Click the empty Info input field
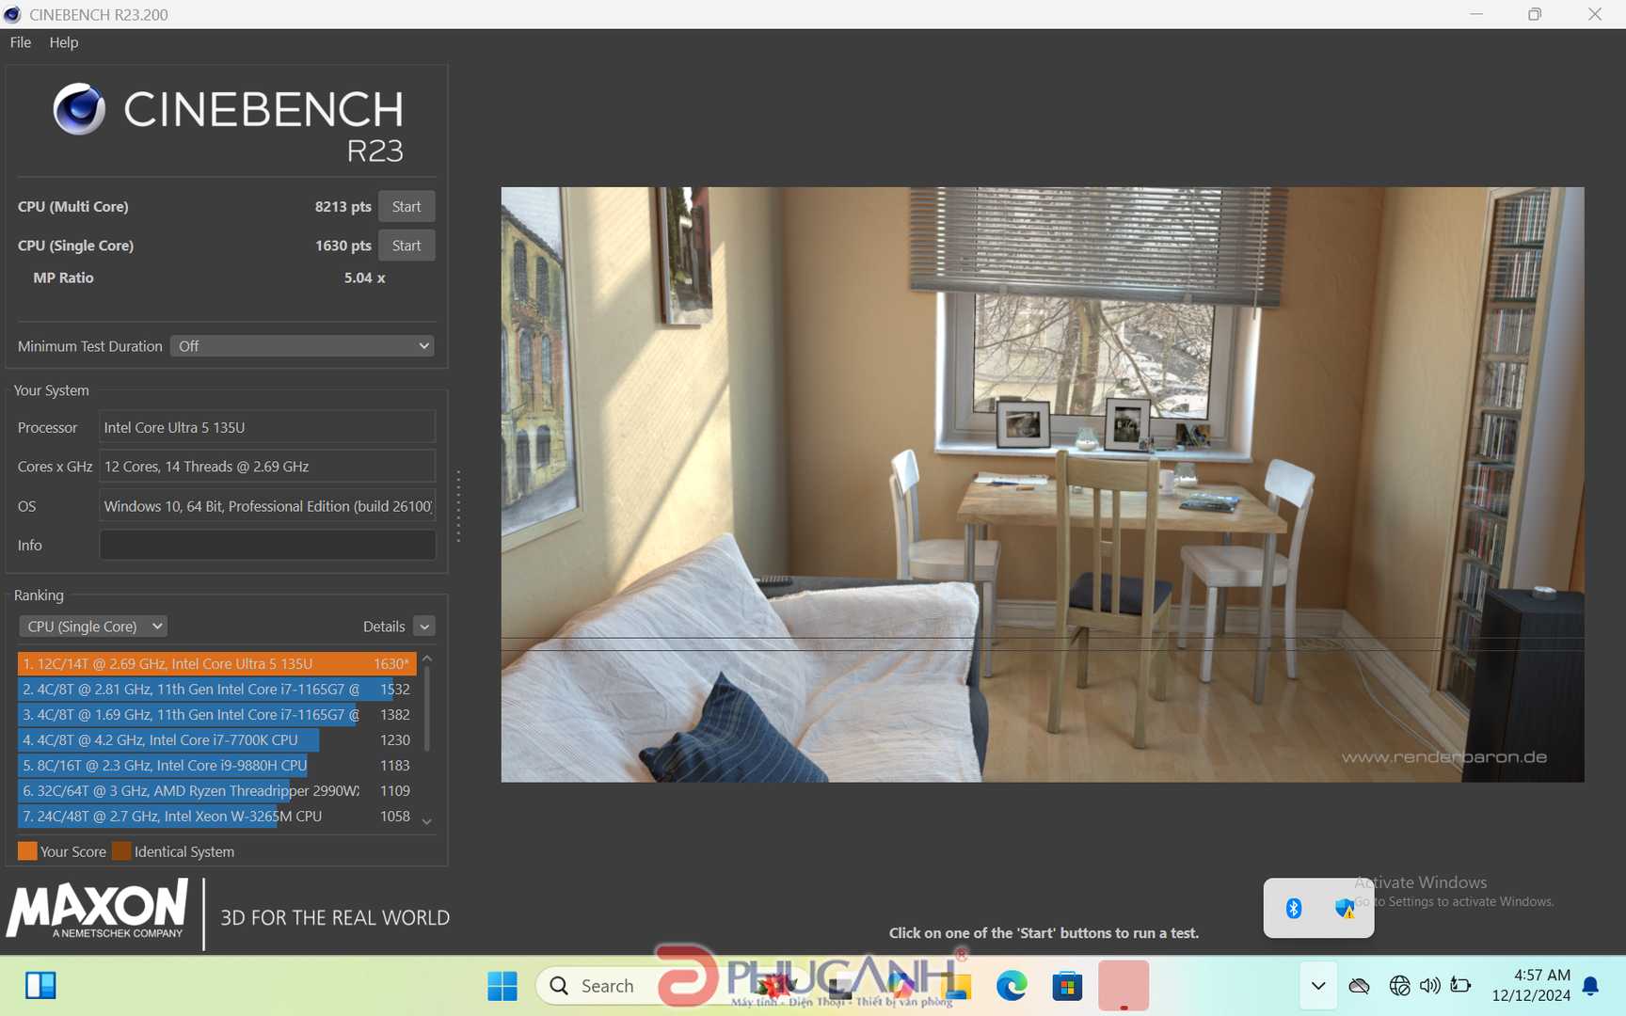The image size is (1626, 1016). click(267, 545)
